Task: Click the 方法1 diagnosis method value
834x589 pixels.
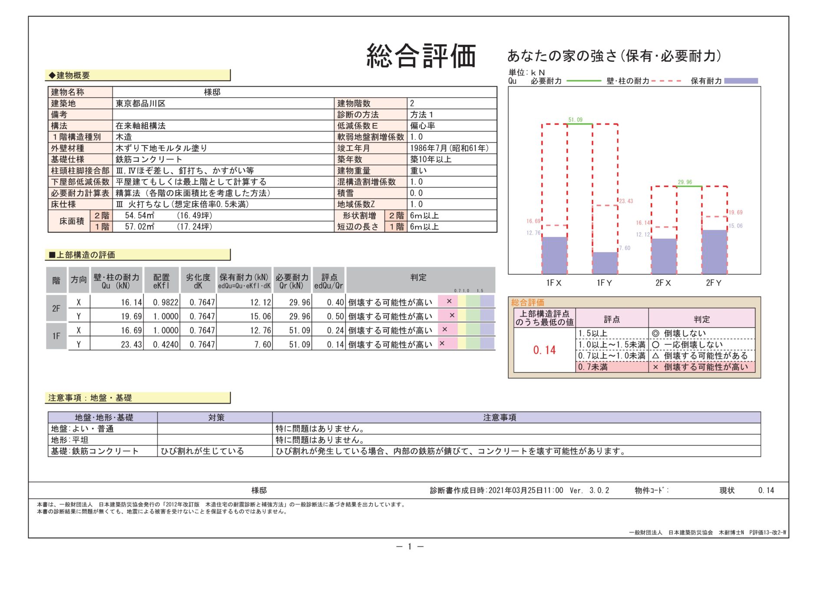Action: click(x=452, y=115)
